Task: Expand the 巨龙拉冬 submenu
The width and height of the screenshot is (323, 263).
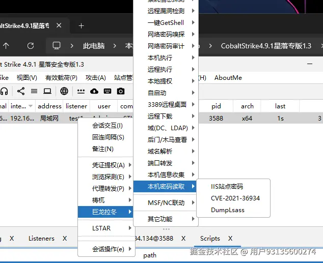Action: click(x=105, y=212)
